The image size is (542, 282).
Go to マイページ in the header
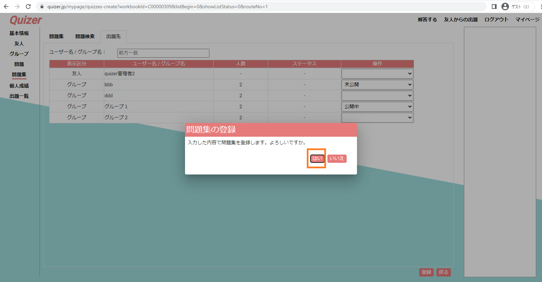(x=528, y=20)
